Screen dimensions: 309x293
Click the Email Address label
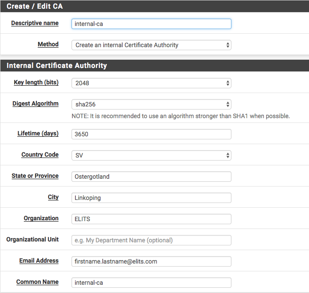pyautogui.click(x=39, y=261)
